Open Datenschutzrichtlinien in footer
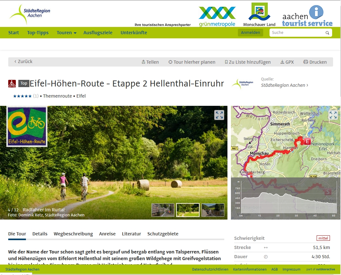The image size is (341, 275). click(210, 269)
